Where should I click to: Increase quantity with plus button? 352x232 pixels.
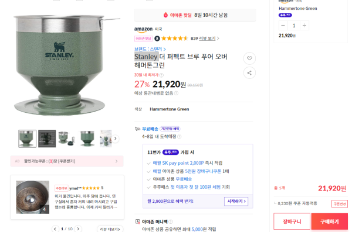[x=304, y=26]
